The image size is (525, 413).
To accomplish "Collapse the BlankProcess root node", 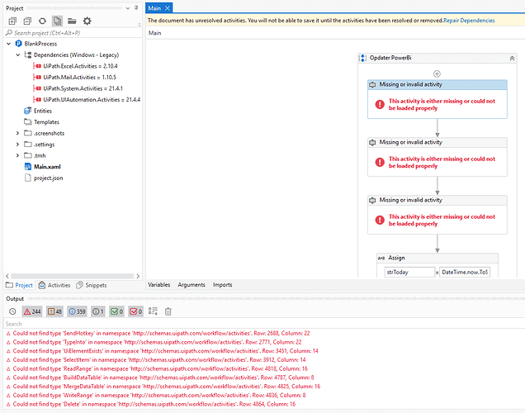I will click(x=9, y=44).
